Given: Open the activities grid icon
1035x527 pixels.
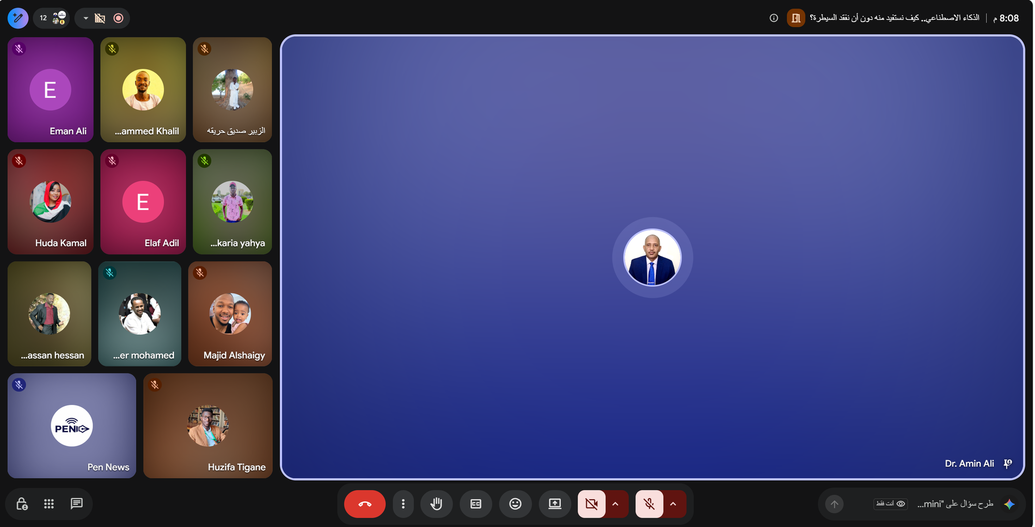Looking at the screenshot, I should click(49, 504).
